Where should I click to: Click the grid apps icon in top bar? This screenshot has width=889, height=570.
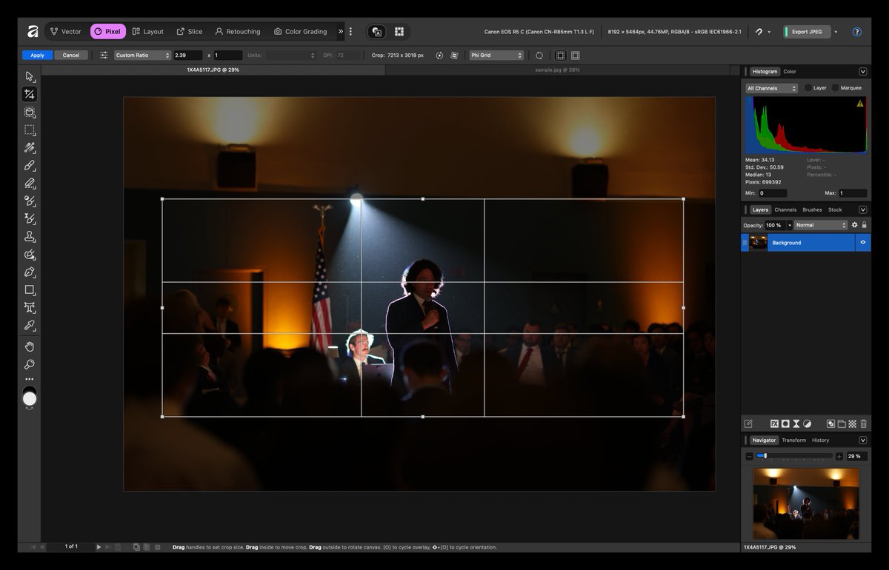(399, 32)
